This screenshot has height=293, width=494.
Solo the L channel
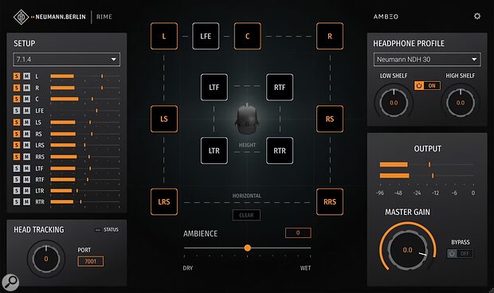pyautogui.click(x=17, y=76)
